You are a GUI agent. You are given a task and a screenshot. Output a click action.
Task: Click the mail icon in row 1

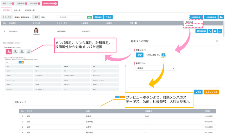coord(215,31)
